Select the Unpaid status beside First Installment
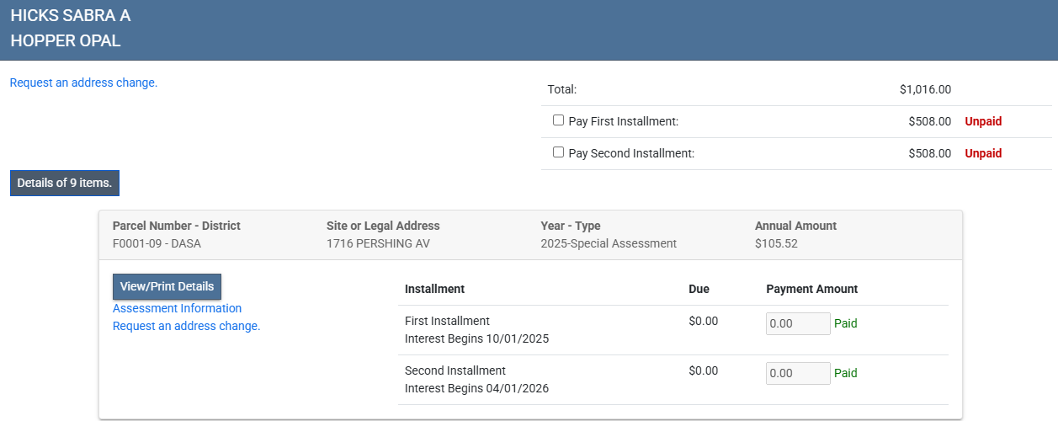Viewport: 1058px width, 421px height. coord(983,121)
